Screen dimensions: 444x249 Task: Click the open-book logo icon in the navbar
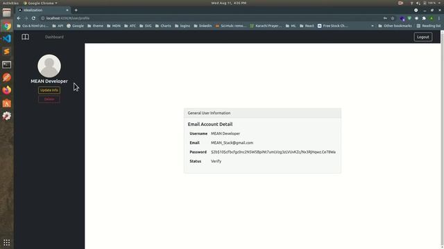coord(25,37)
